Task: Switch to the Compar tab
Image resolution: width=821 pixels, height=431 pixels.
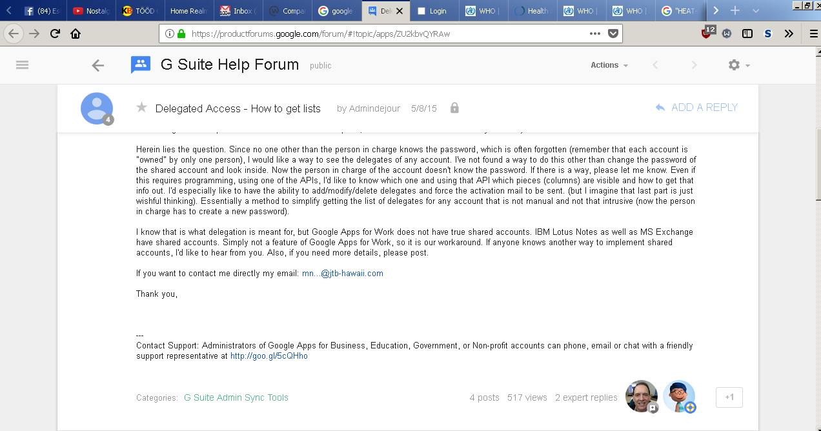Action: (287, 11)
